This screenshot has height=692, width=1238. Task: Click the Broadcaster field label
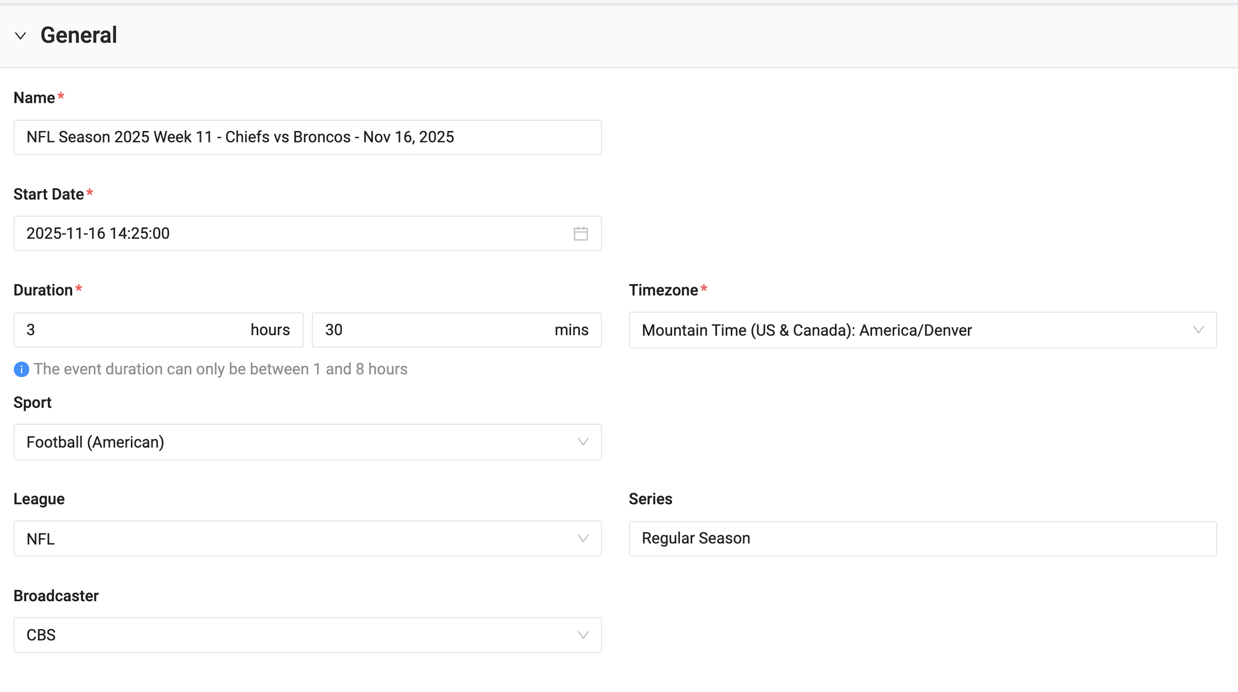(x=56, y=596)
